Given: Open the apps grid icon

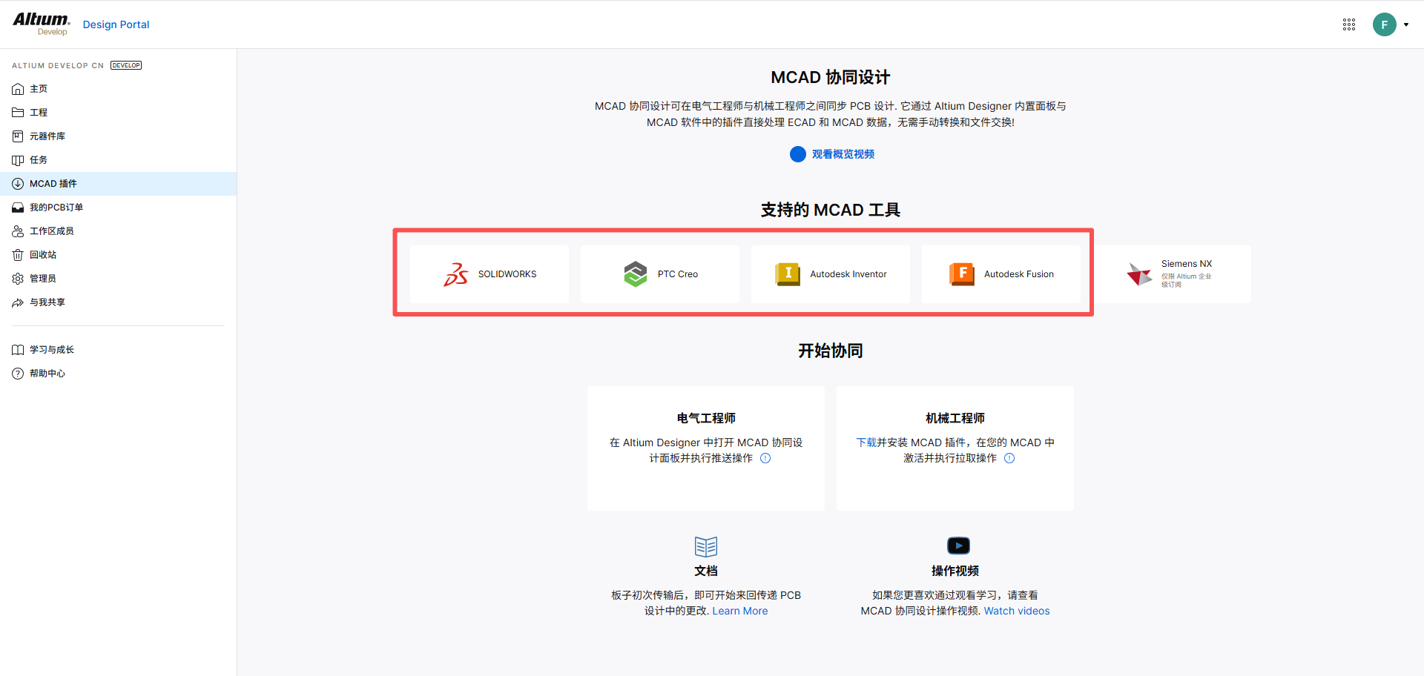Looking at the screenshot, I should coord(1349,24).
